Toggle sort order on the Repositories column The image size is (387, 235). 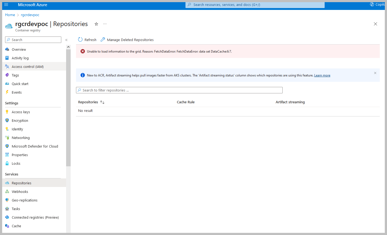102,102
